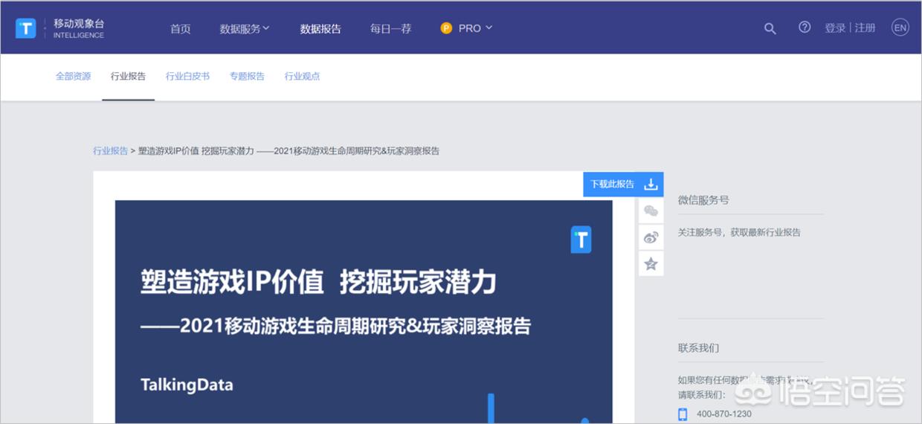This screenshot has height=424, width=922.
Task: Click the 微信服务号 heading text
Action: tap(703, 200)
